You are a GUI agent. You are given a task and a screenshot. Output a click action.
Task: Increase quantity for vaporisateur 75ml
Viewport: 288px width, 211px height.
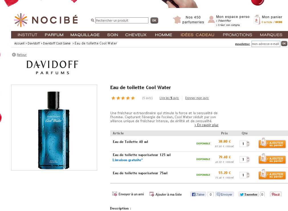248,174
